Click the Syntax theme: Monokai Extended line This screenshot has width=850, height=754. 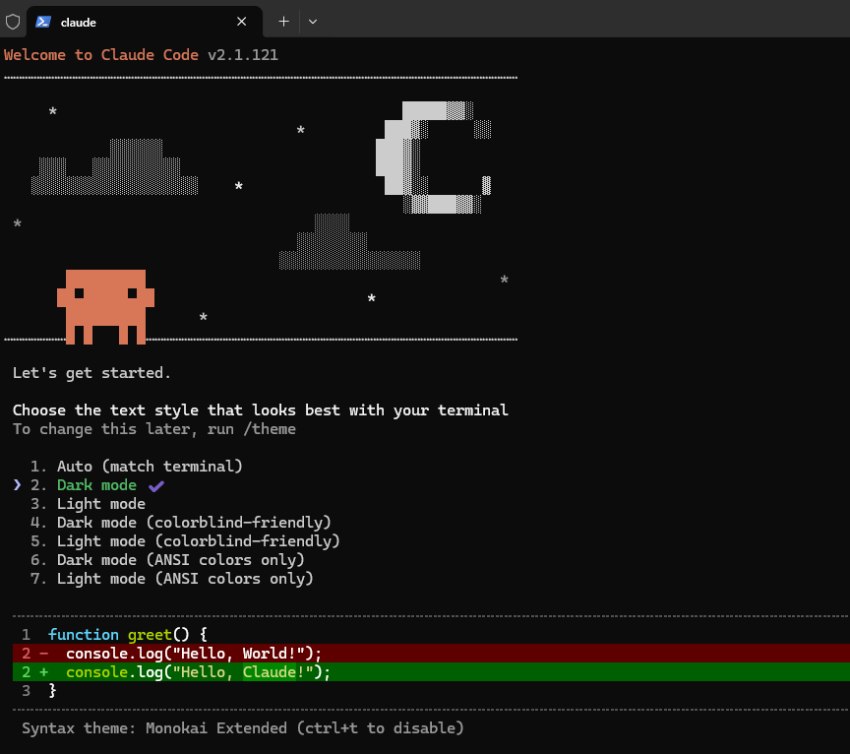click(x=243, y=728)
